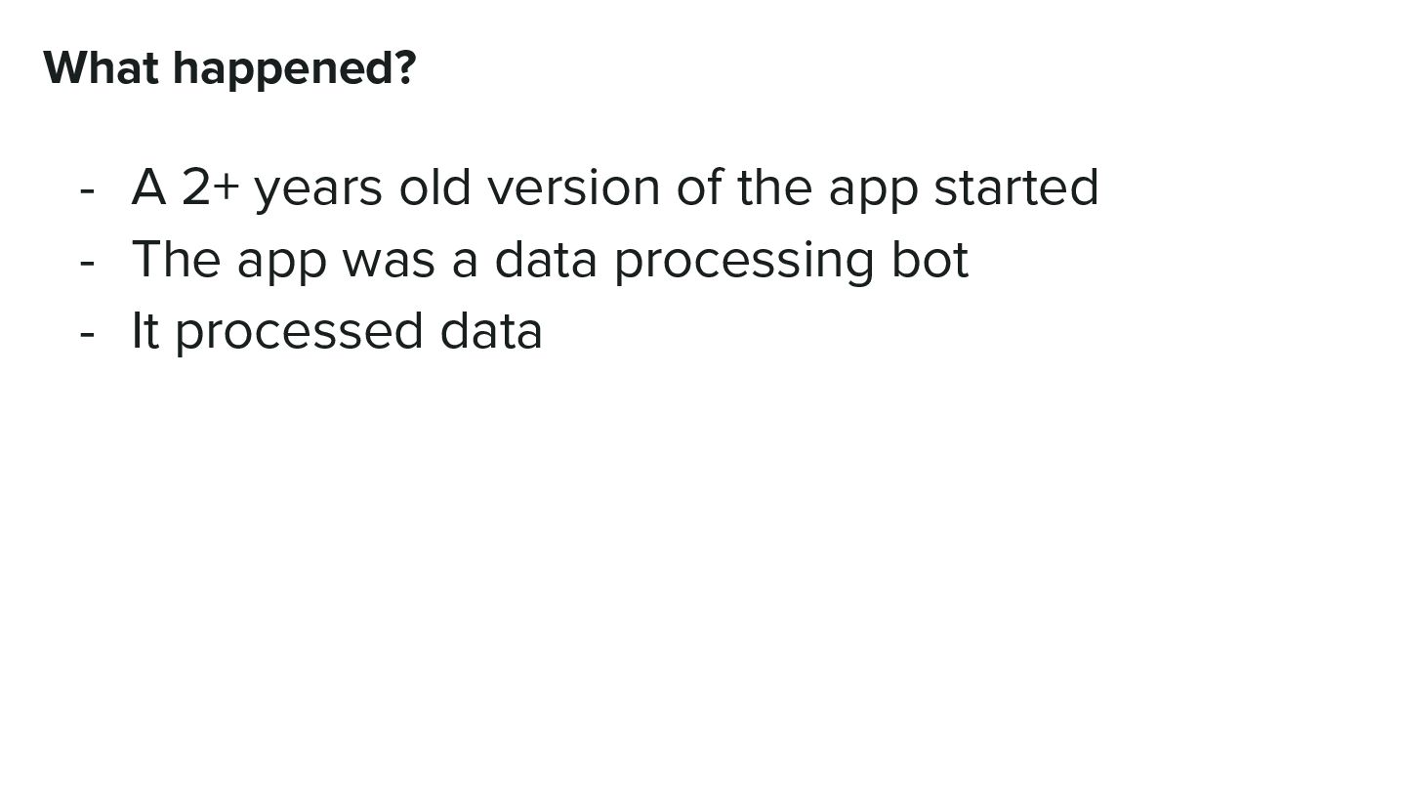Click the "What happened?" slide title
Image resolution: width=1406 pixels, height=791 pixels.
point(229,68)
